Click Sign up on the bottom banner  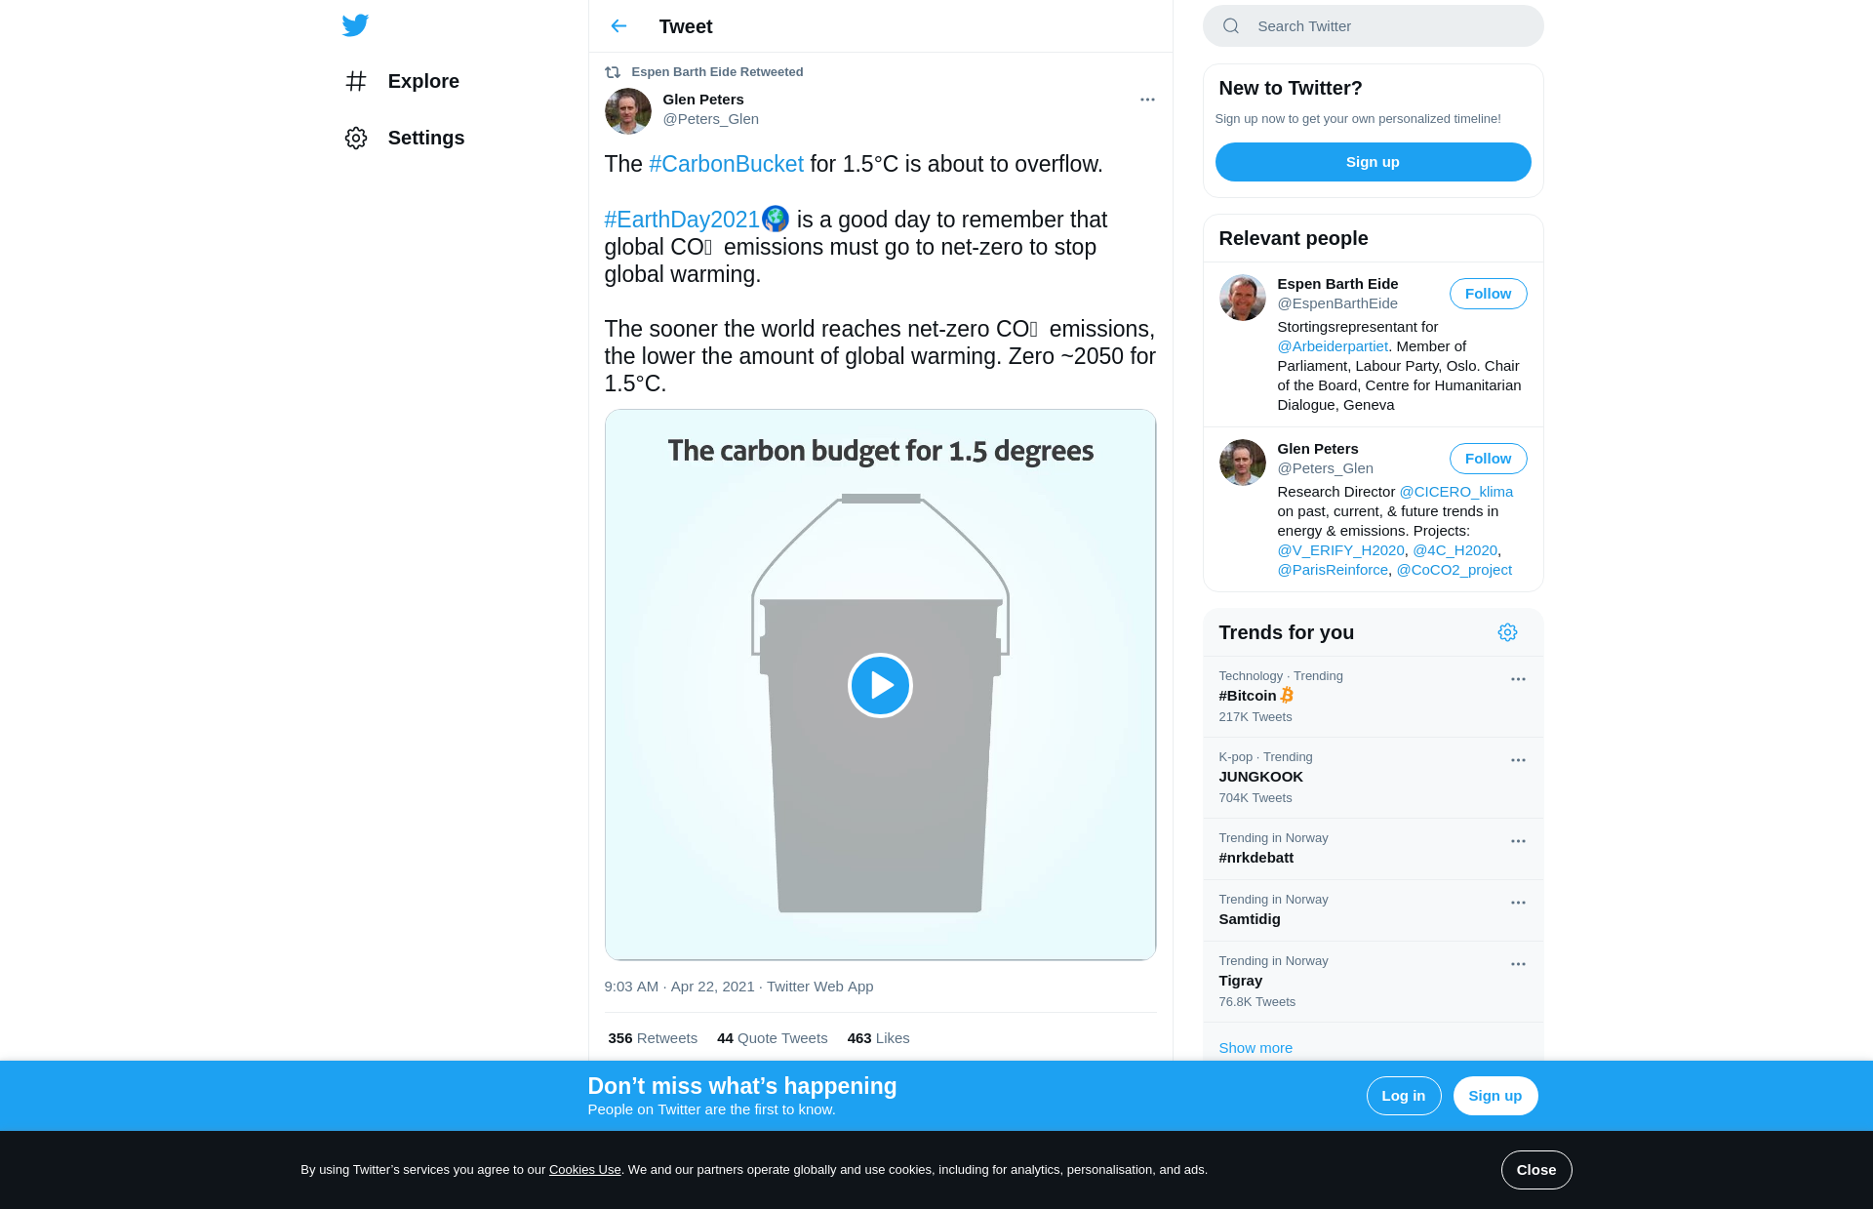point(1494,1096)
